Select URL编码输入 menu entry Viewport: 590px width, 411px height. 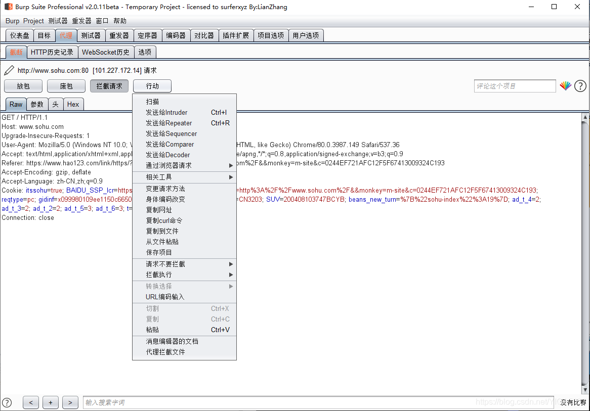[x=184, y=297]
